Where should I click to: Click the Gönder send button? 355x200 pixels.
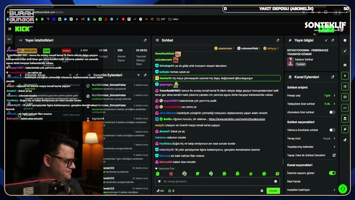click(273, 191)
